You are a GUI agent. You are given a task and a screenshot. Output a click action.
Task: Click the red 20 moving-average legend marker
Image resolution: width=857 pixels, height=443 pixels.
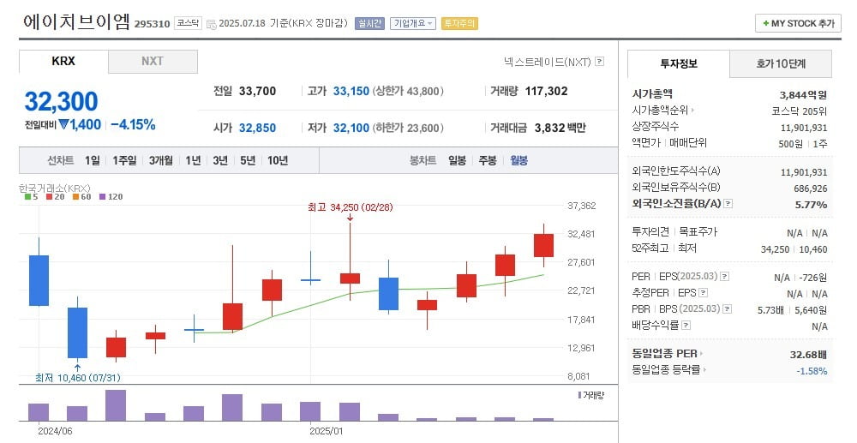[49, 196]
